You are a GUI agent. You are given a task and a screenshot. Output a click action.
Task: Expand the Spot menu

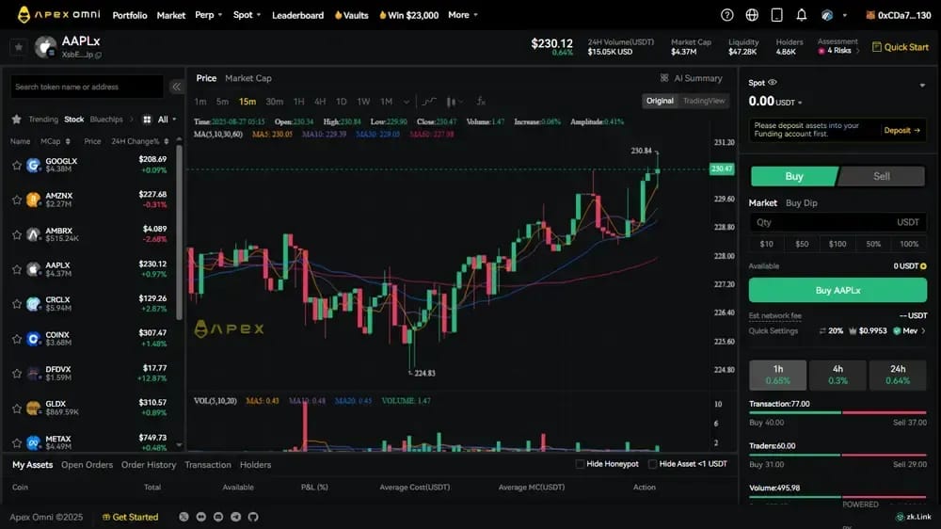coord(247,15)
